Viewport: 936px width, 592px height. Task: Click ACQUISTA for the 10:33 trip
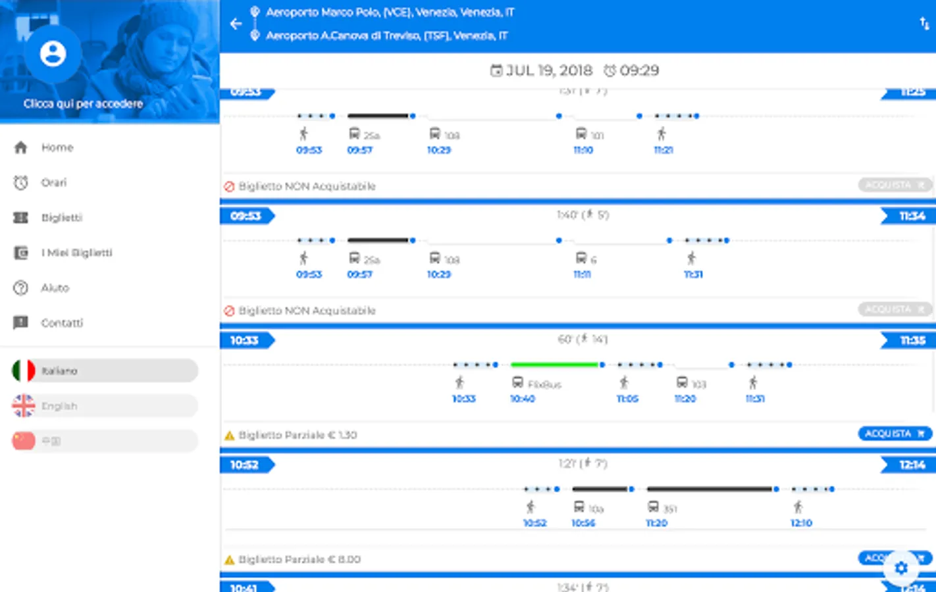pyautogui.click(x=895, y=434)
